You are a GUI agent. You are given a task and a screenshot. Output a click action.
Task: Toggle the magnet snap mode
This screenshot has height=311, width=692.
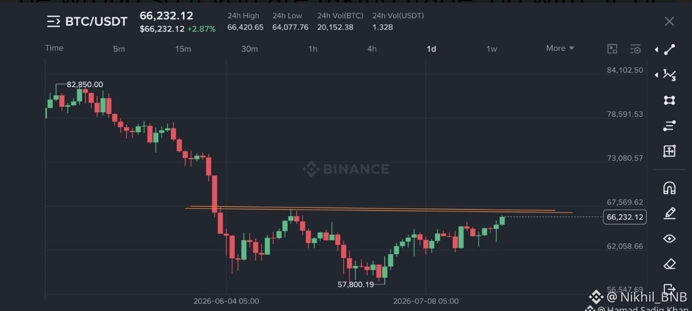(669, 188)
